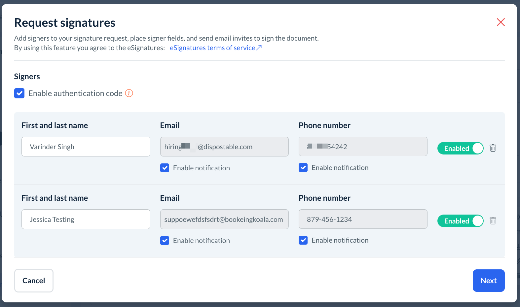Uncheck email notification for Varinder Singh

(x=165, y=168)
